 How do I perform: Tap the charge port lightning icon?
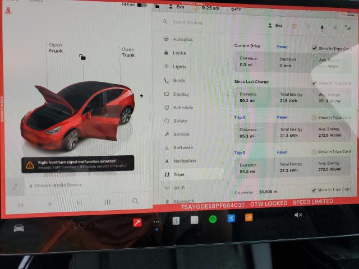pyautogui.click(x=141, y=96)
